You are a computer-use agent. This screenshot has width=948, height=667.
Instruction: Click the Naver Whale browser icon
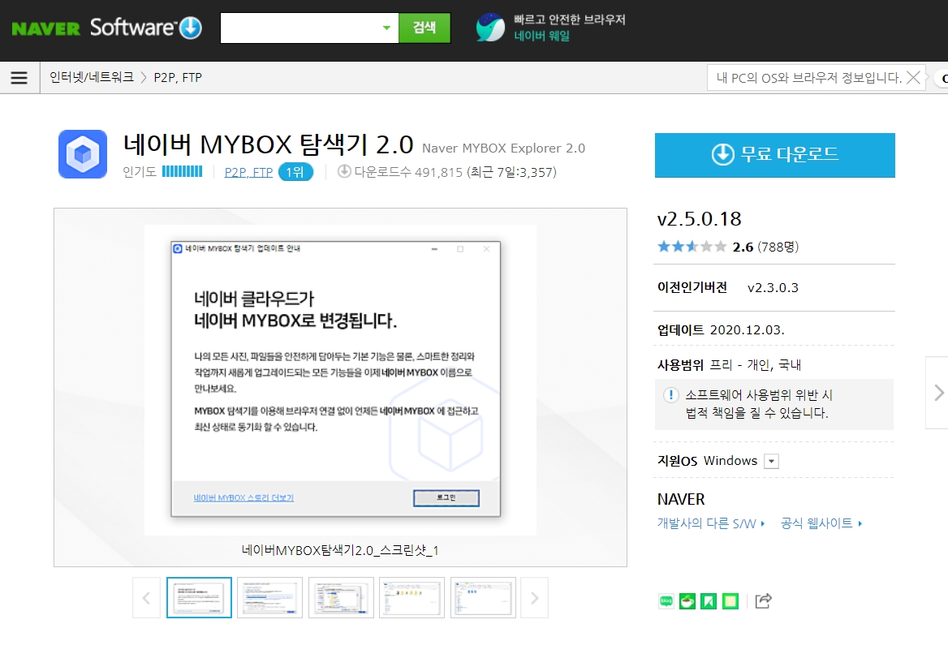[490, 28]
